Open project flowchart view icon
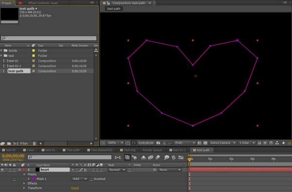The image size is (292, 192). tap(96, 51)
